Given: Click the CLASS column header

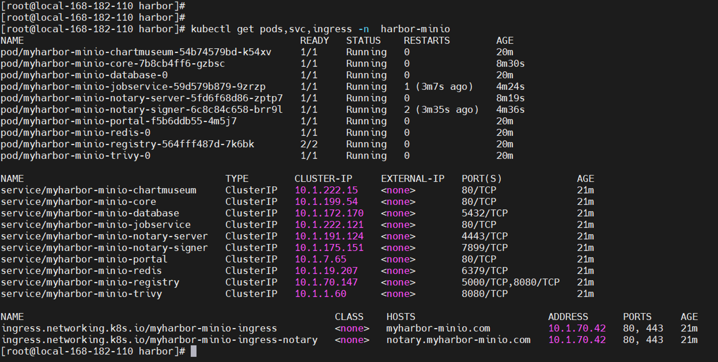Looking at the screenshot, I should pos(349,316).
